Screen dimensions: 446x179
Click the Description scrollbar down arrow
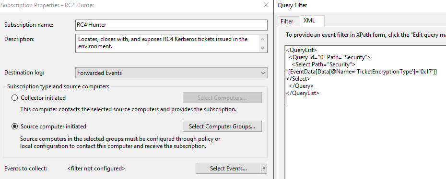pyautogui.click(x=263, y=48)
